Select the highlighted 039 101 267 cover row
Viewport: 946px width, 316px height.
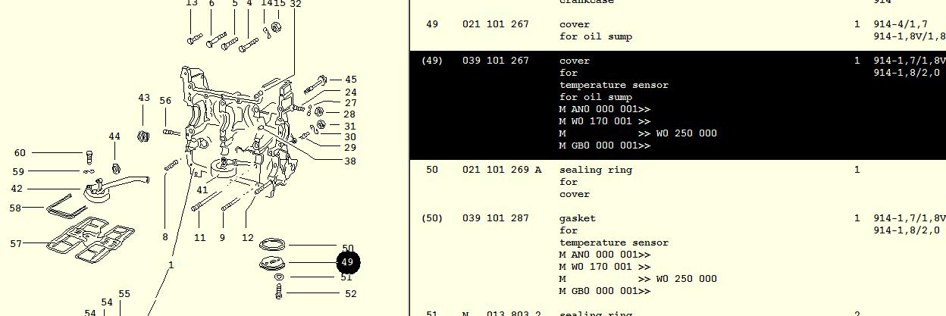tap(495, 61)
